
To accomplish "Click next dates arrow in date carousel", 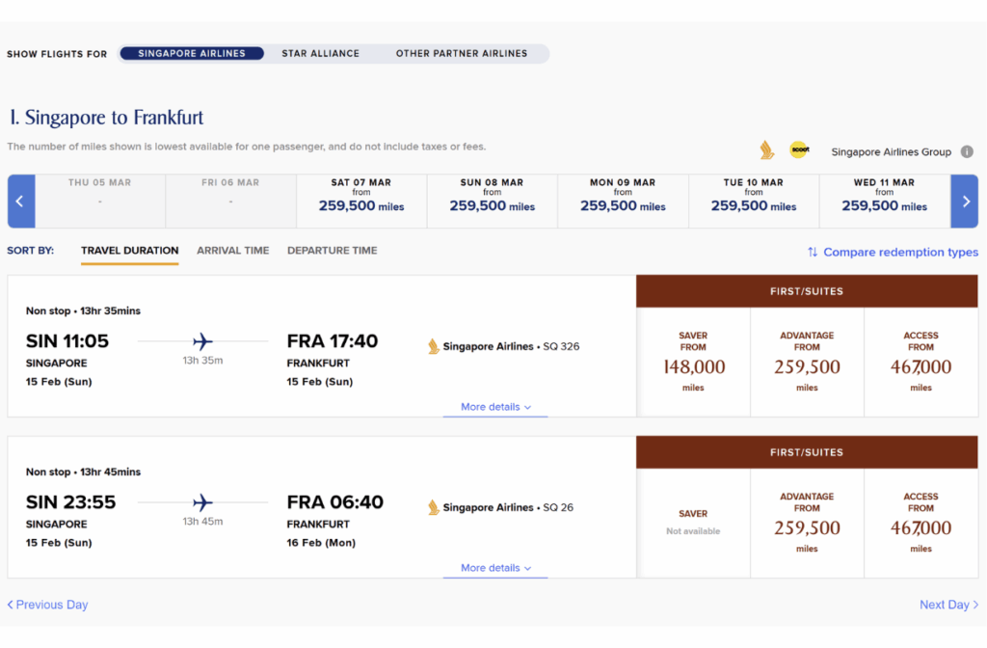I will pyautogui.click(x=964, y=202).
